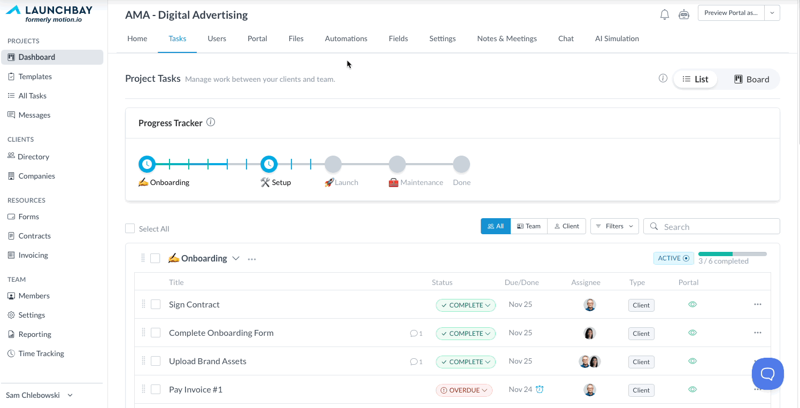Image resolution: width=800 pixels, height=408 pixels.
Task: Open the Automations tab
Action: click(346, 39)
